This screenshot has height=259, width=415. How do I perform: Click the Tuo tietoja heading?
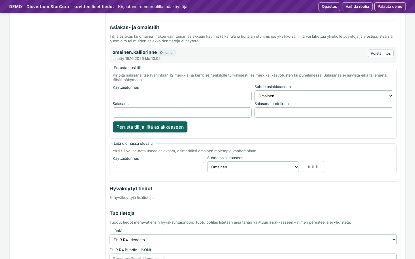pyautogui.click(x=122, y=213)
